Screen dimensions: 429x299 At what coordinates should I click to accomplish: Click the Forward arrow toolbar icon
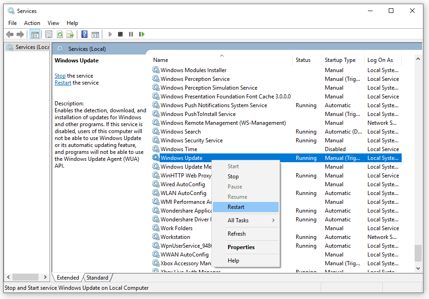click(x=20, y=35)
